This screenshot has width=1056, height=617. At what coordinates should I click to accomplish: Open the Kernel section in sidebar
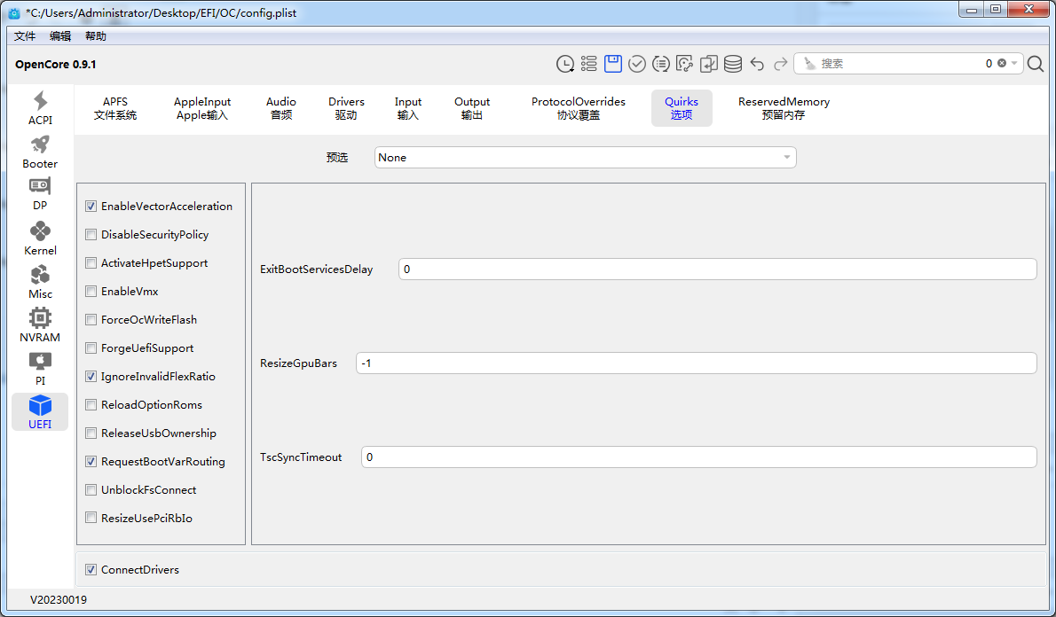click(40, 238)
